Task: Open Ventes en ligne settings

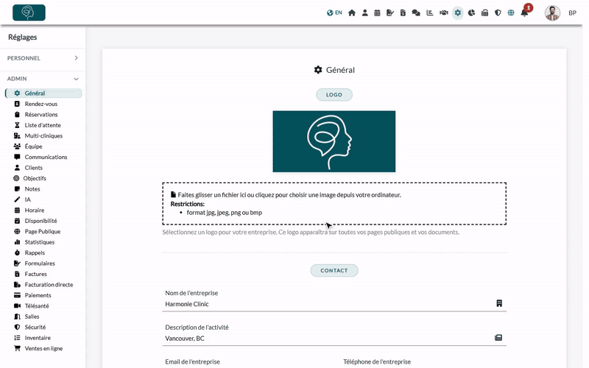Action: tap(43, 348)
